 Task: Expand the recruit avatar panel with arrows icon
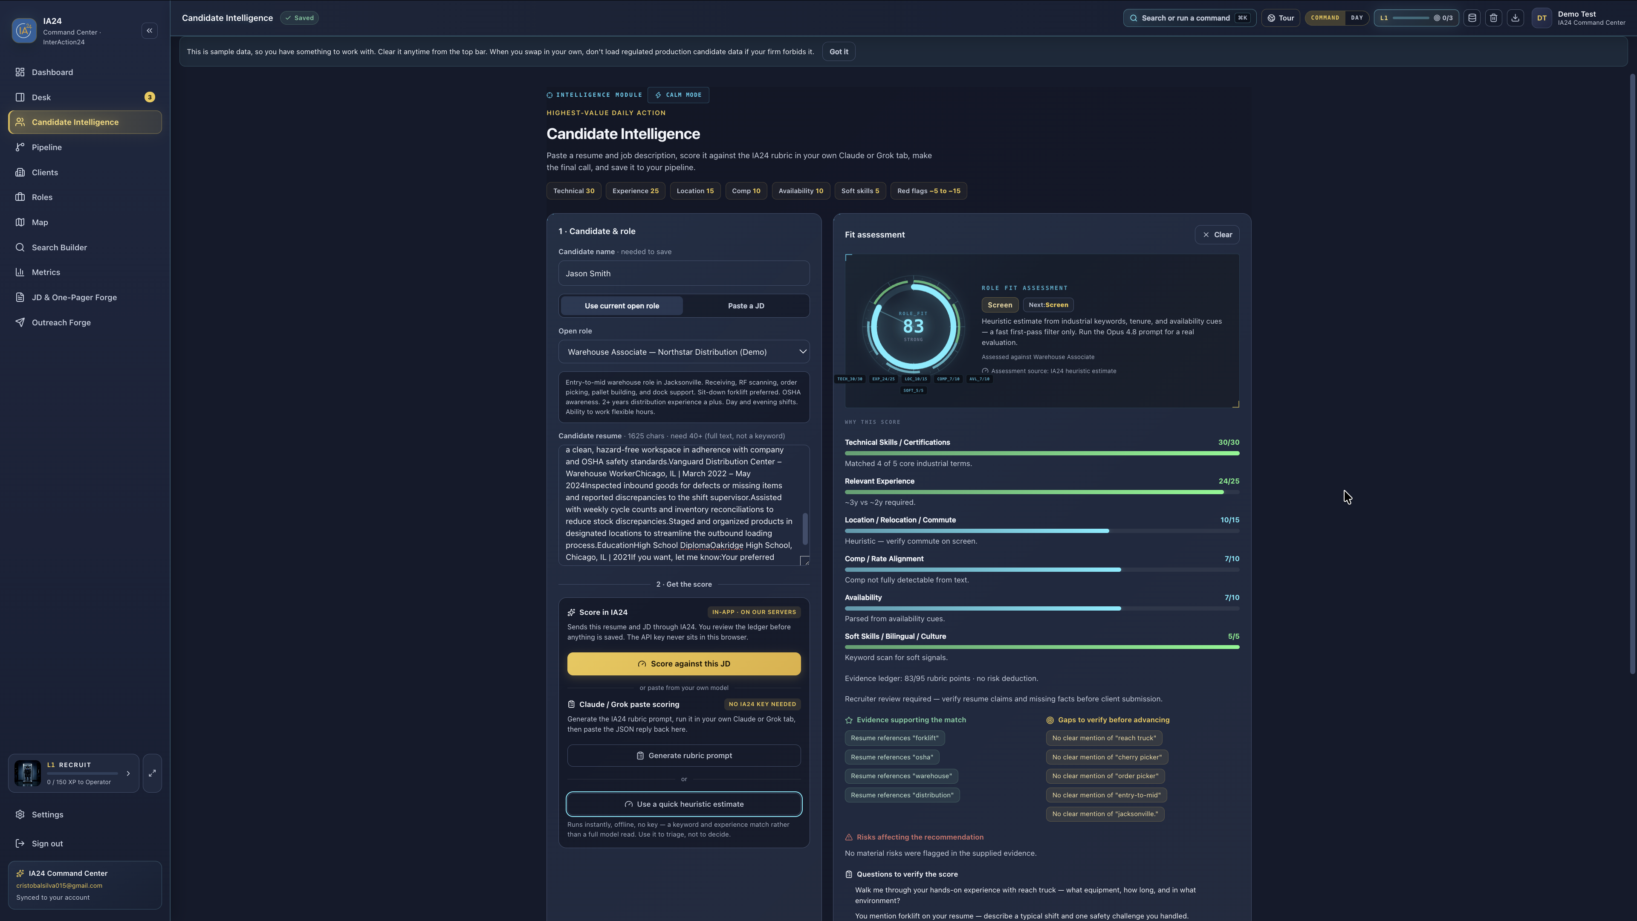click(153, 773)
